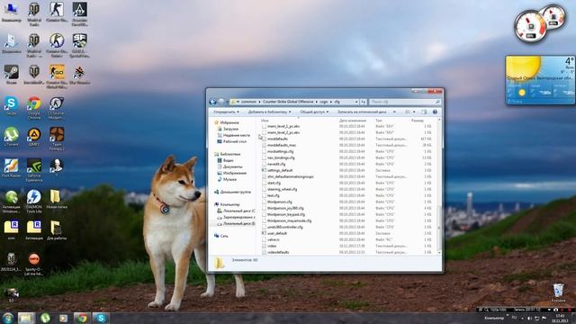Viewport: 576px width, 324px height.
Task: Click the file list vertical scrollbar
Action: coord(439,186)
